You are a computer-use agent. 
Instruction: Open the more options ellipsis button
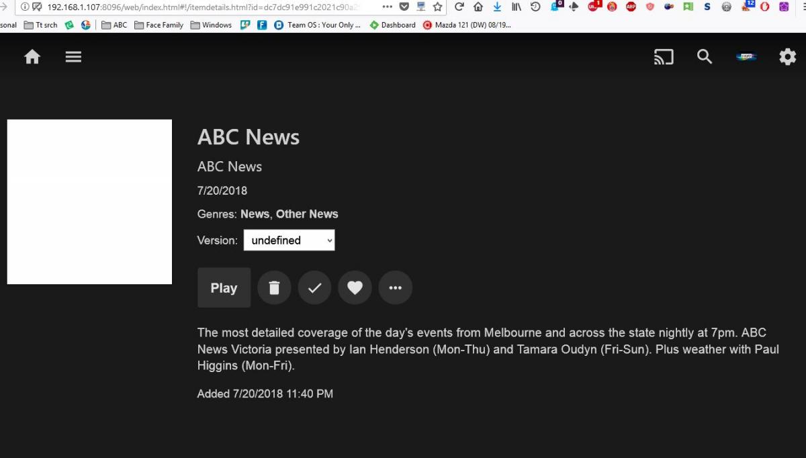click(x=396, y=288)
